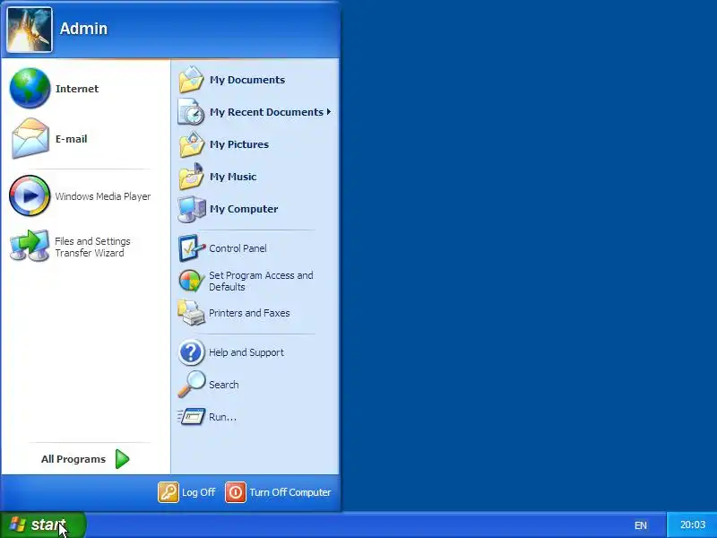Click the Log Off text
The height and width of the screenshot is (538, 717).
pyautogui.click(x=198, y=492)
